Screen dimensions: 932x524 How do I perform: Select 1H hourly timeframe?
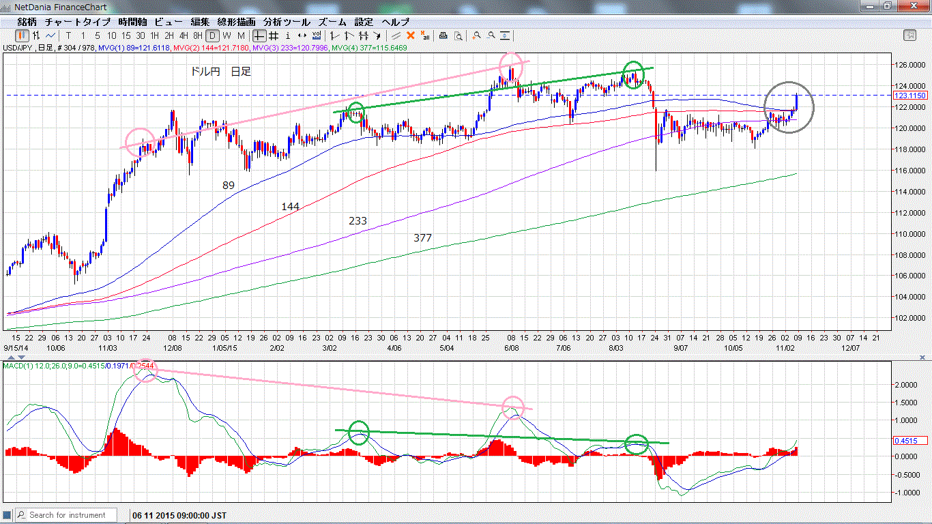155,35
